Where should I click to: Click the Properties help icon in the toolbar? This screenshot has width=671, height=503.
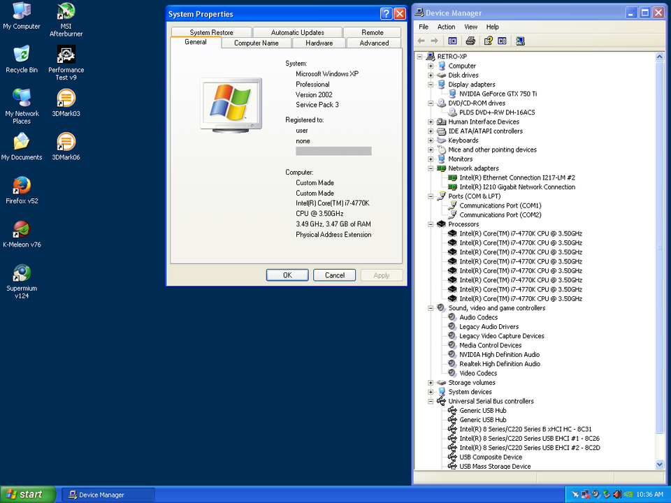click(x=489, y=41)
